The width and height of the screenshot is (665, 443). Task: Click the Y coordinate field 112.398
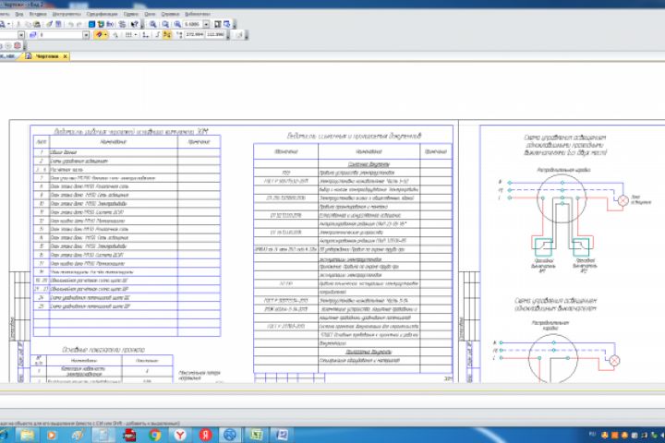(215, 34)
